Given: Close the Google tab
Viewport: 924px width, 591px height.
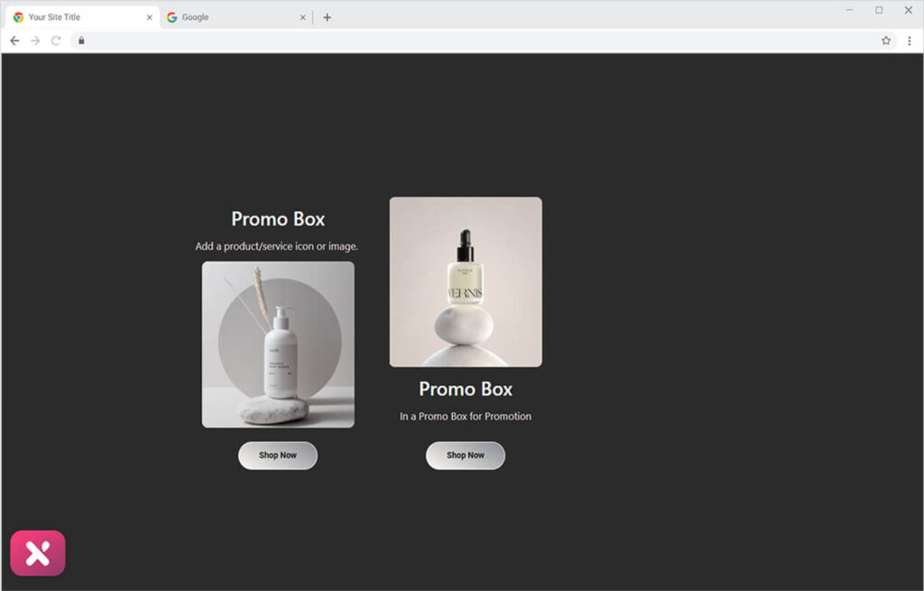Looking at the screenshot, I should pos(301,17).
